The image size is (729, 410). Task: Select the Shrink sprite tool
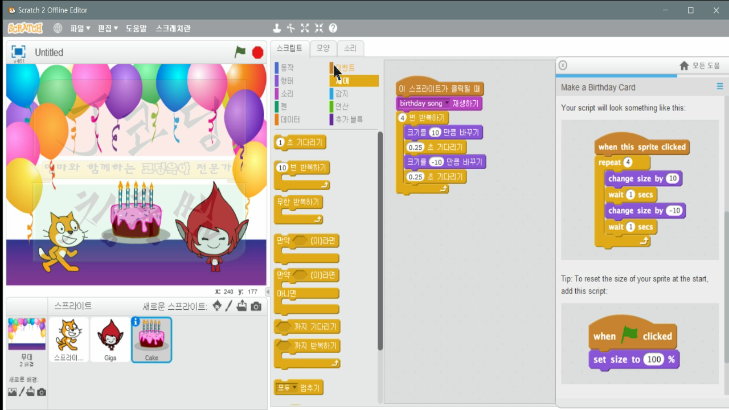click(319, 28)
